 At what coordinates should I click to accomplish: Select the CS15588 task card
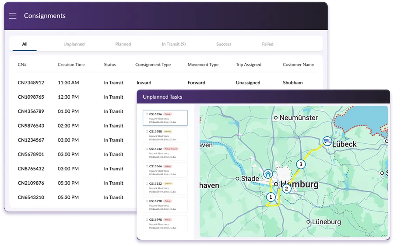tap(165, 135)
